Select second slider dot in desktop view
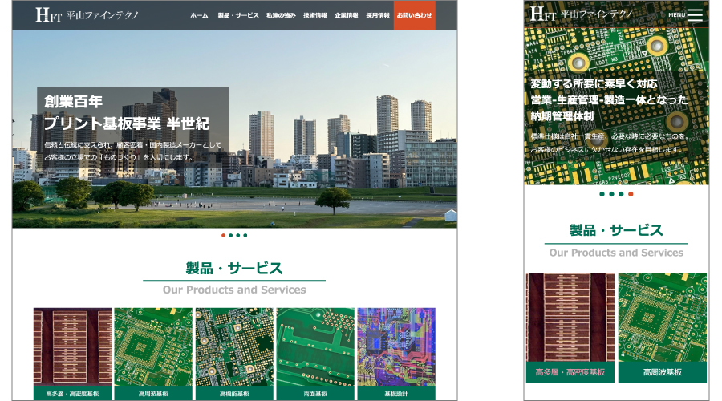This screenshot has height=401, width=722. (231, 235)
